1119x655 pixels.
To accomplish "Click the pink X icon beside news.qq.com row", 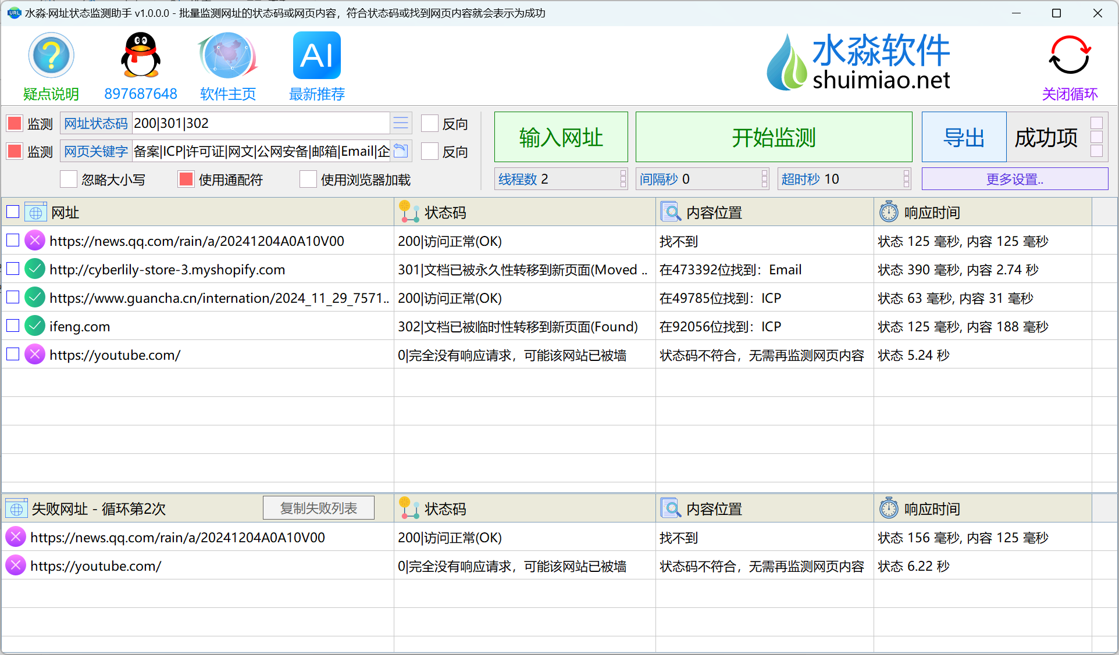I will pyautogui.click(x=35, y=241).
